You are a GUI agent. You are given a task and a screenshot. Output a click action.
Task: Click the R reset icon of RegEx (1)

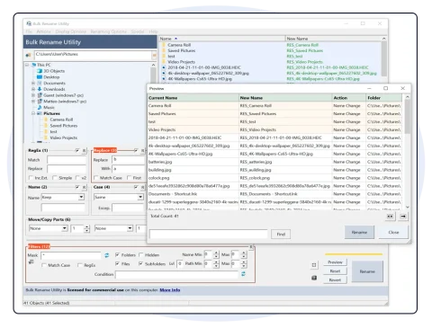(85, 150)
